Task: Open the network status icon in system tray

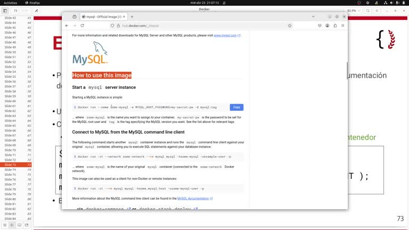Action: (385, 3)
